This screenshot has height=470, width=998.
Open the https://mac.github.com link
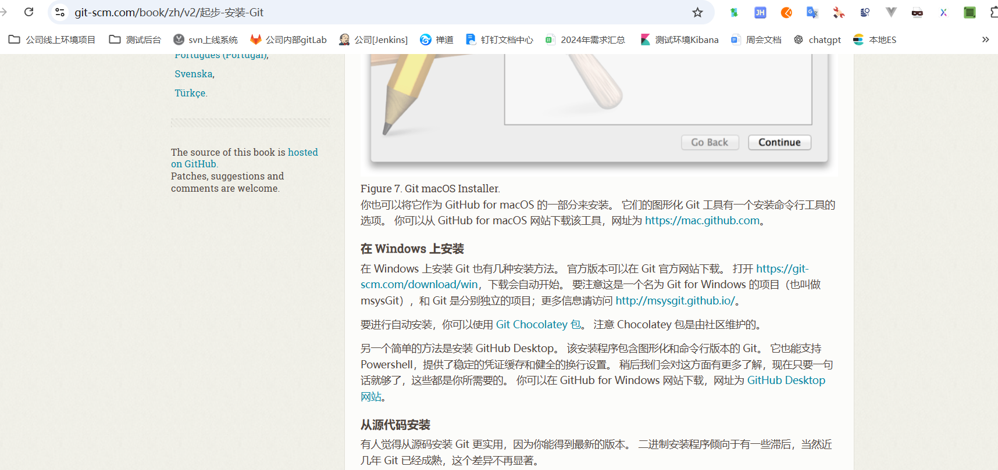(702, 221)
